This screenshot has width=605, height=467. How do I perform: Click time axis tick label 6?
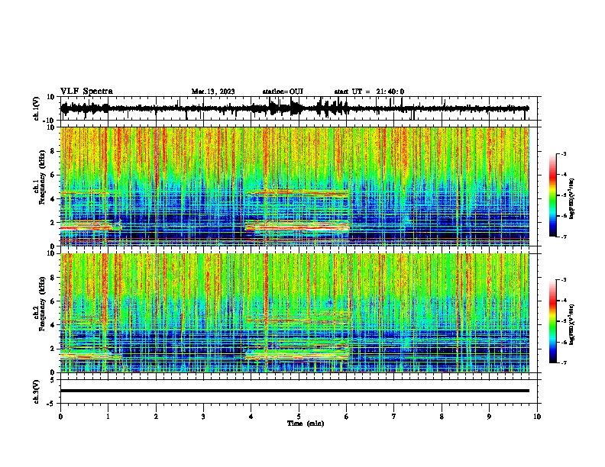tap(346, 417)
